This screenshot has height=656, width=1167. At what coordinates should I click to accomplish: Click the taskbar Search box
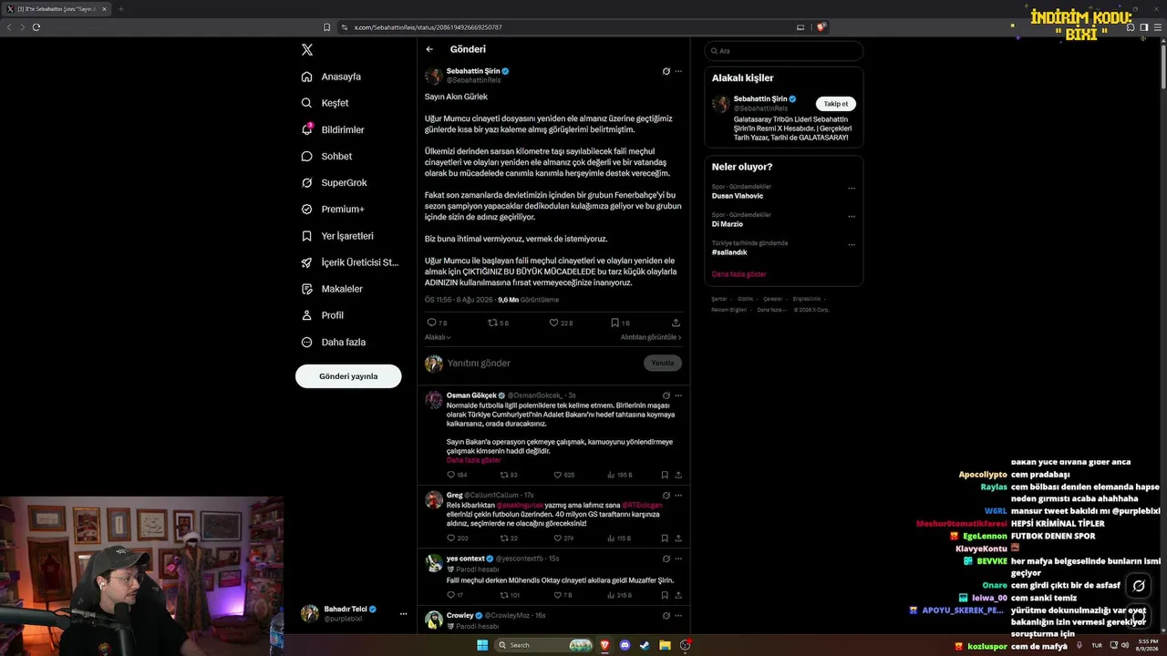544,645
